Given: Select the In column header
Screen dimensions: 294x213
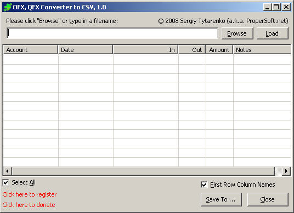Looking at the screenshot, I should click(145, 50).
